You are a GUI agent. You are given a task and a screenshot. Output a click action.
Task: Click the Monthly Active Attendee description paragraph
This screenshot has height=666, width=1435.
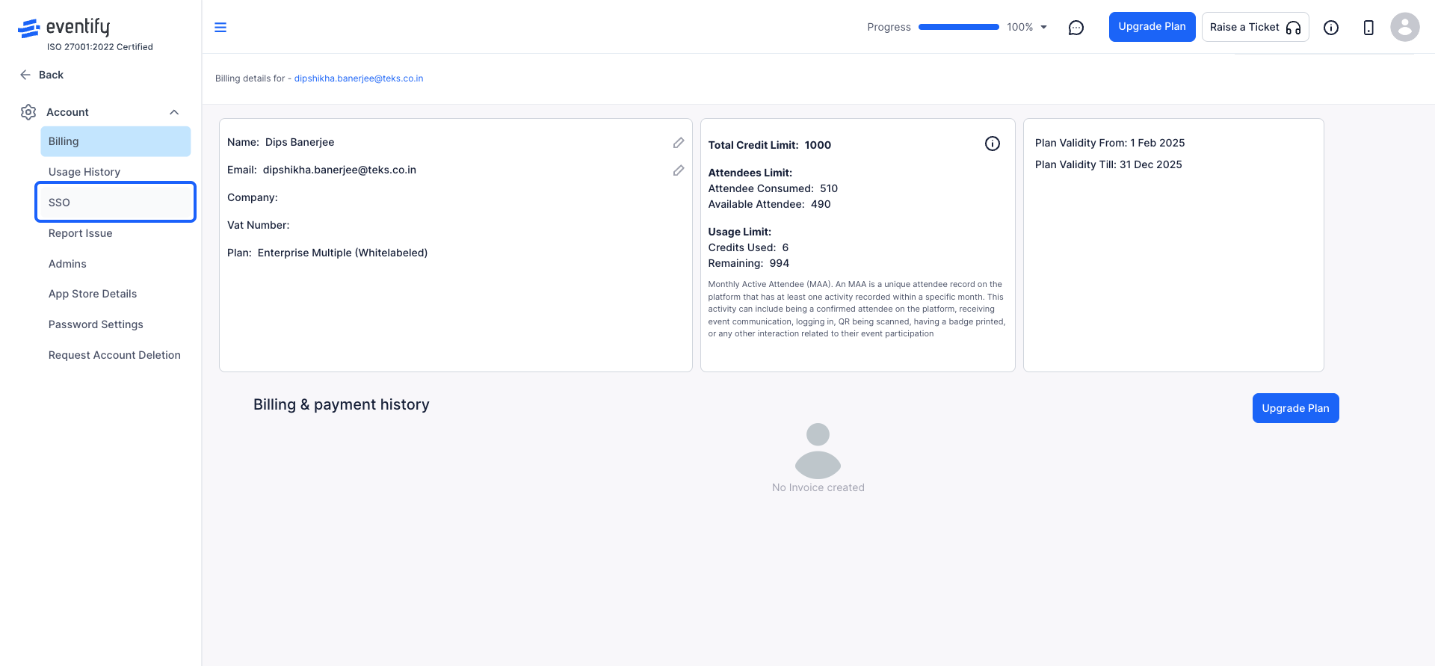coord(857,309)
